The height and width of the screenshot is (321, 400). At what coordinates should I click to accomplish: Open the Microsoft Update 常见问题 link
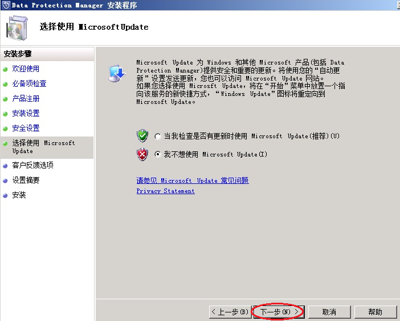(x=193, y=180)
